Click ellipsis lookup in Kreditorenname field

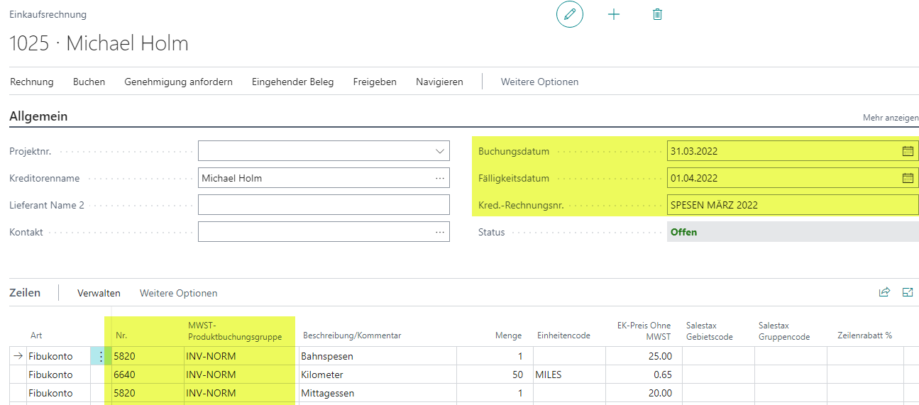[x=440, y=178]
